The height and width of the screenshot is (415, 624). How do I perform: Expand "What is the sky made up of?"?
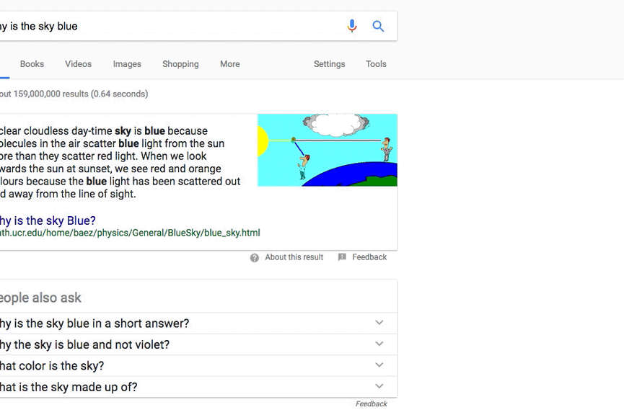point(198,386)
